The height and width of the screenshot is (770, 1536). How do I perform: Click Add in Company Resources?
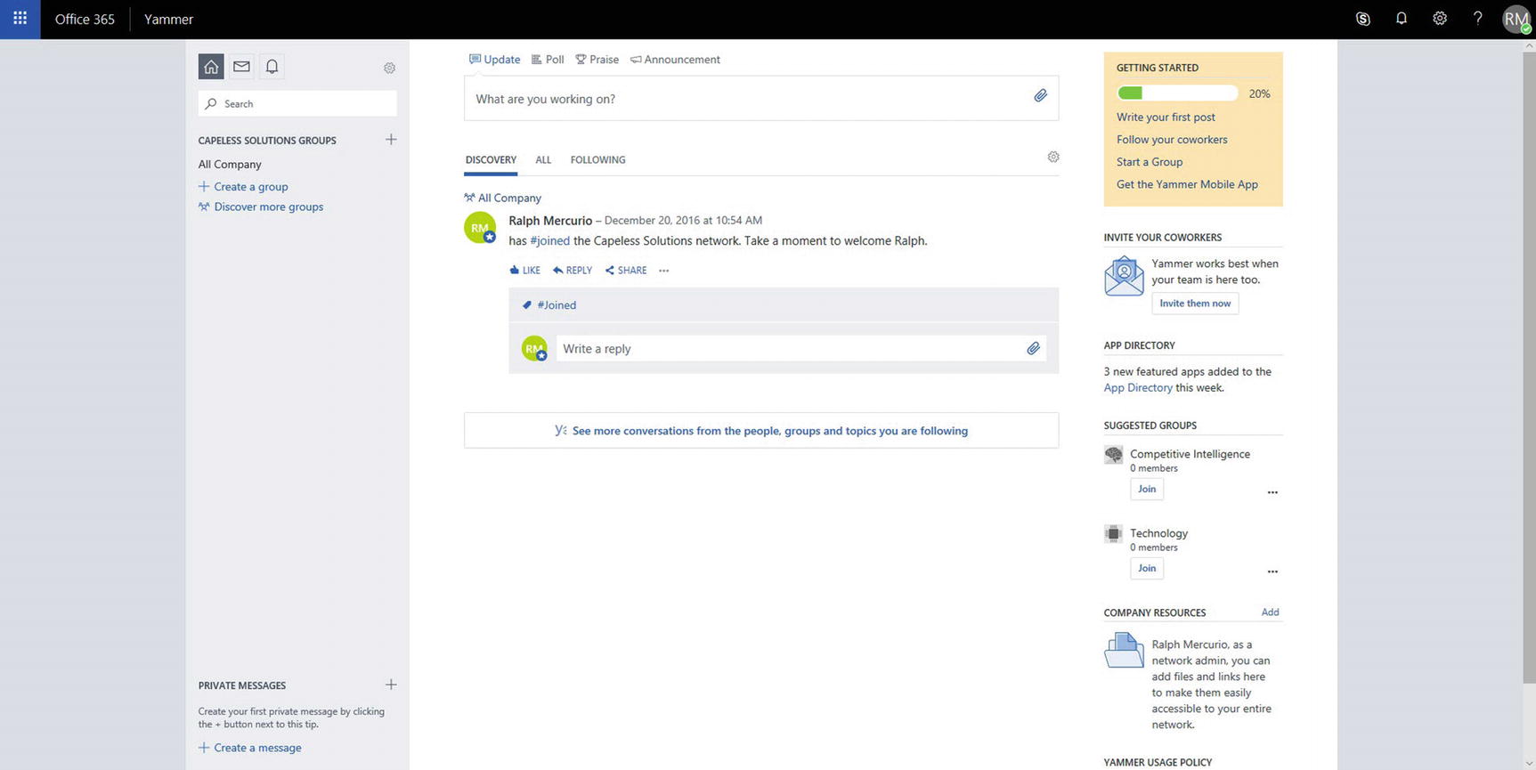tap(1270, 612)
